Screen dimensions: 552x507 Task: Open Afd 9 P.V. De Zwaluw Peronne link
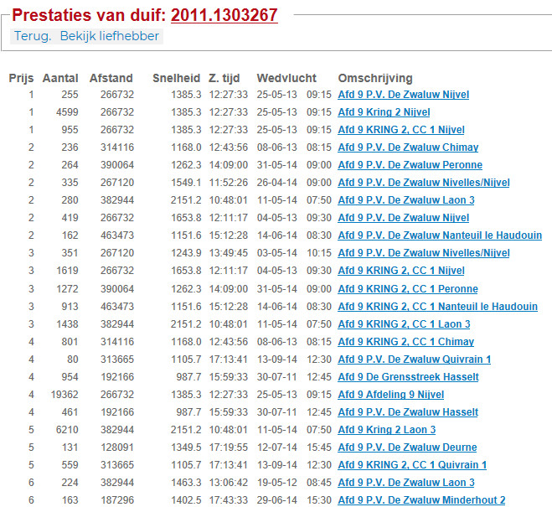pyautogui.click(x=410, y=165)
